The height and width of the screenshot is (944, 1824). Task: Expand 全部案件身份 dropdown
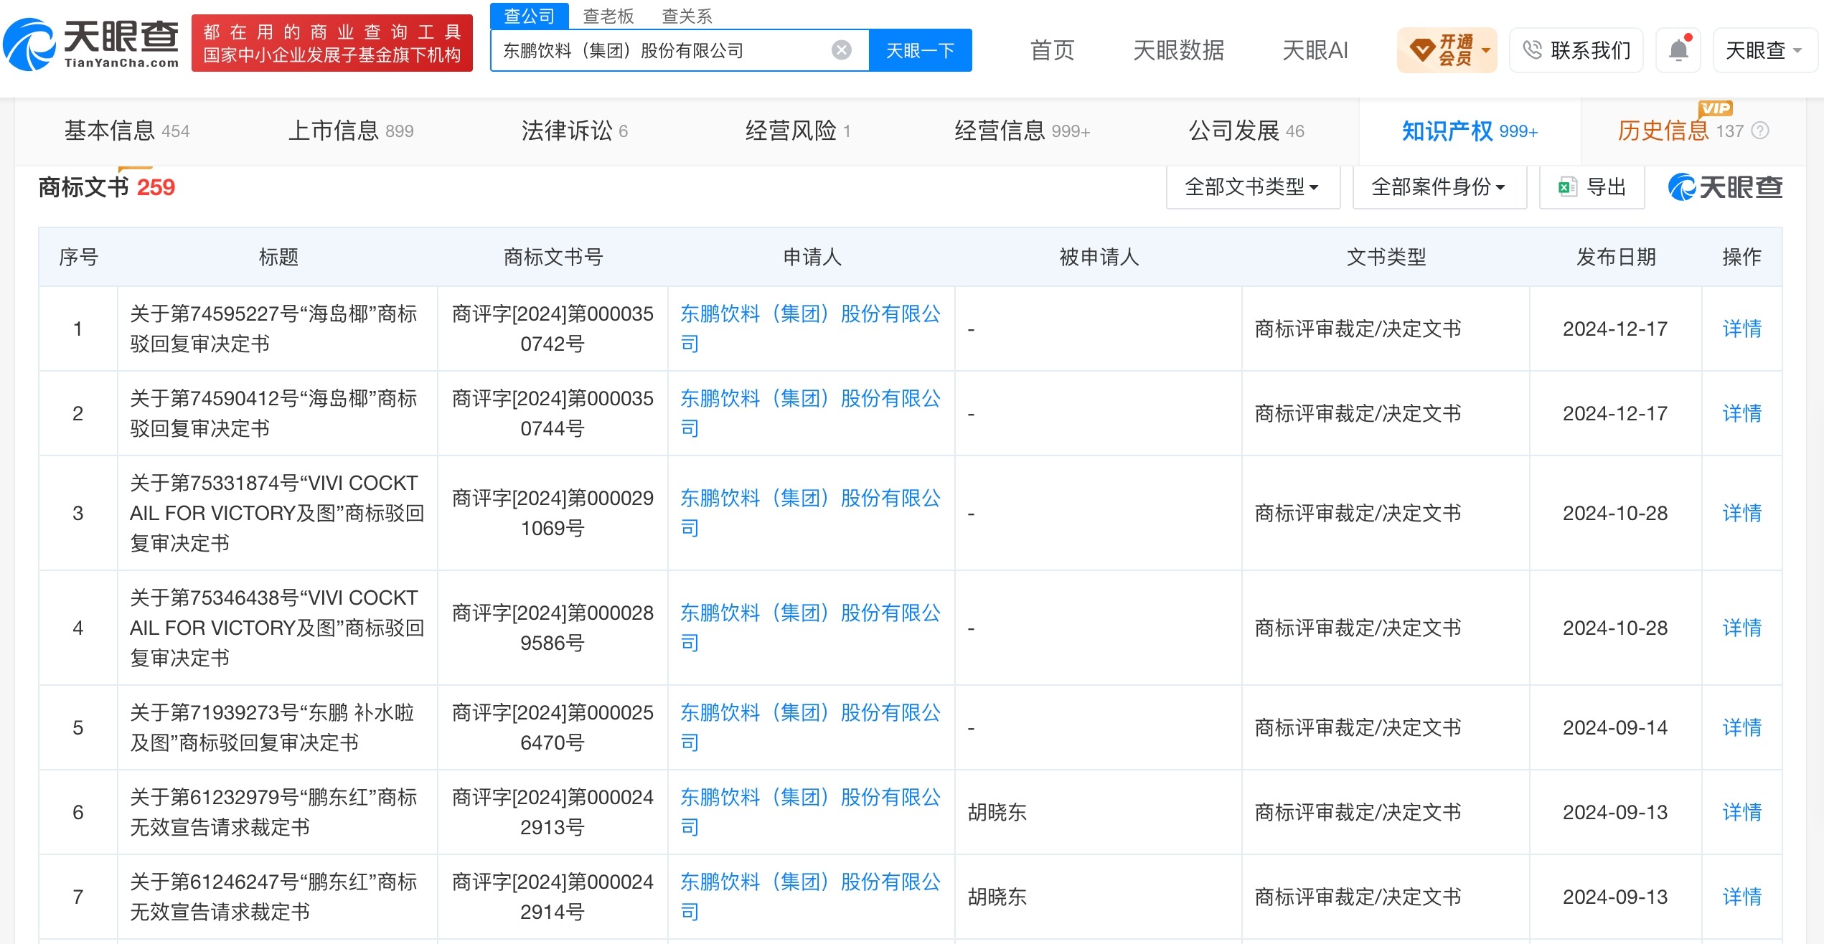pyautogui.click(x=1439, y=187)
